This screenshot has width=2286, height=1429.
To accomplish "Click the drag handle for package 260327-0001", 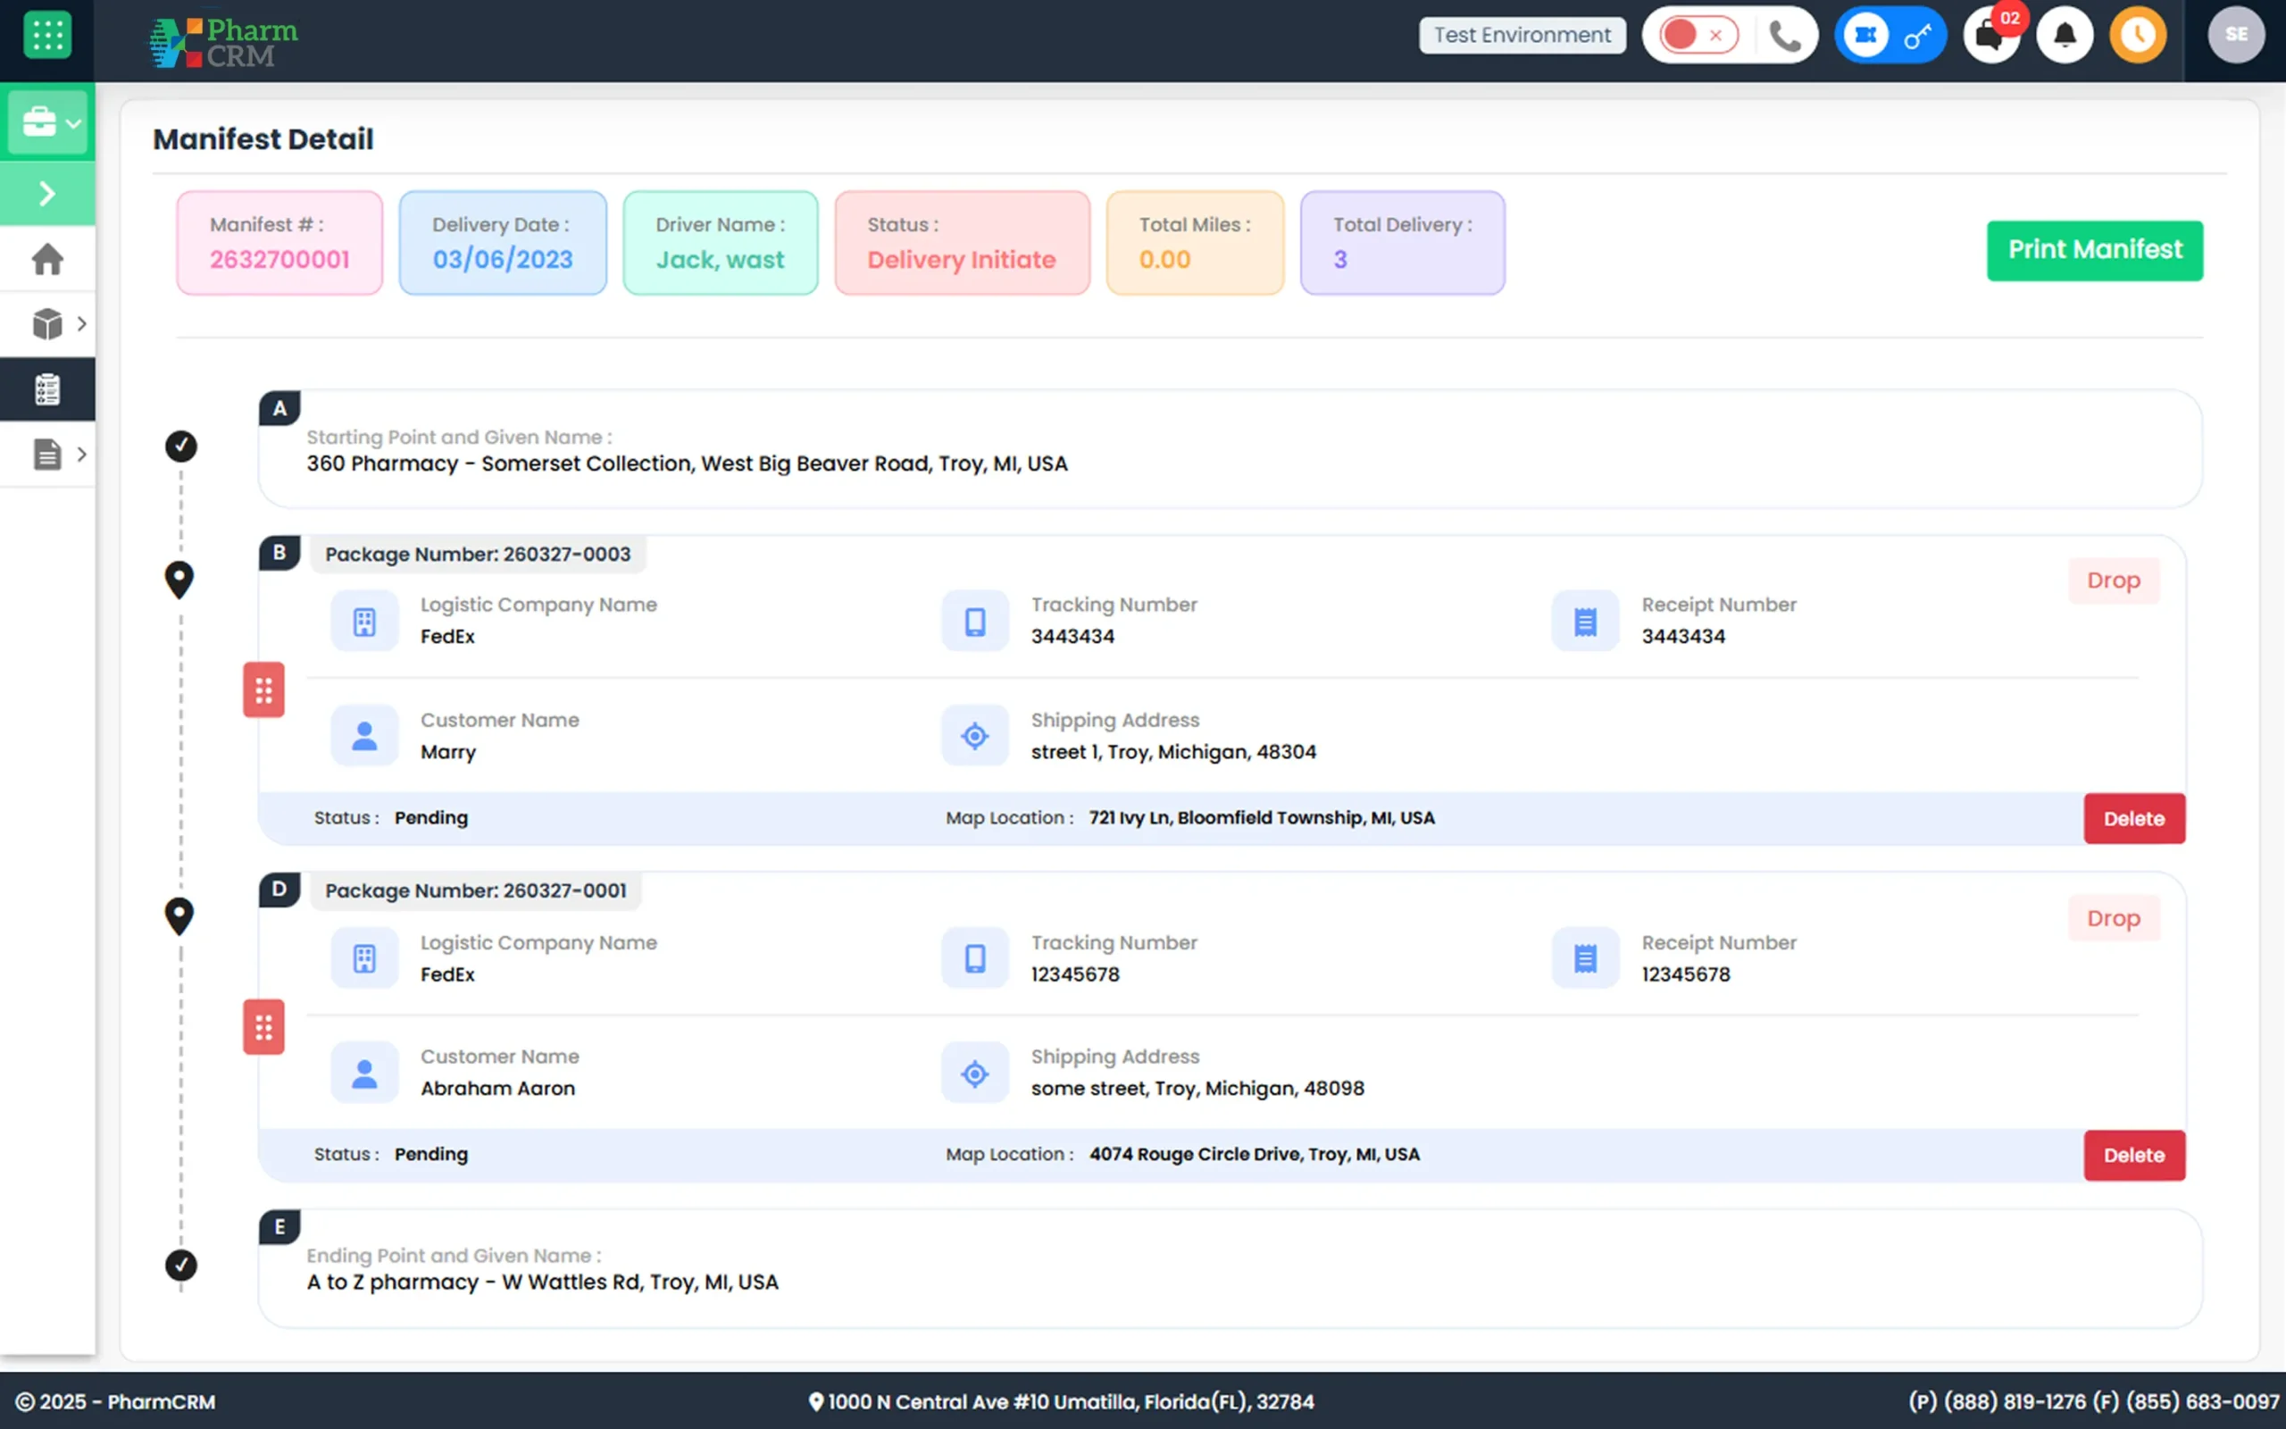I will click(x=263, y=1027).
